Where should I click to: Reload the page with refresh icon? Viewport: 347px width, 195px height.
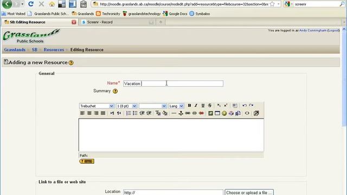[31, 4]
